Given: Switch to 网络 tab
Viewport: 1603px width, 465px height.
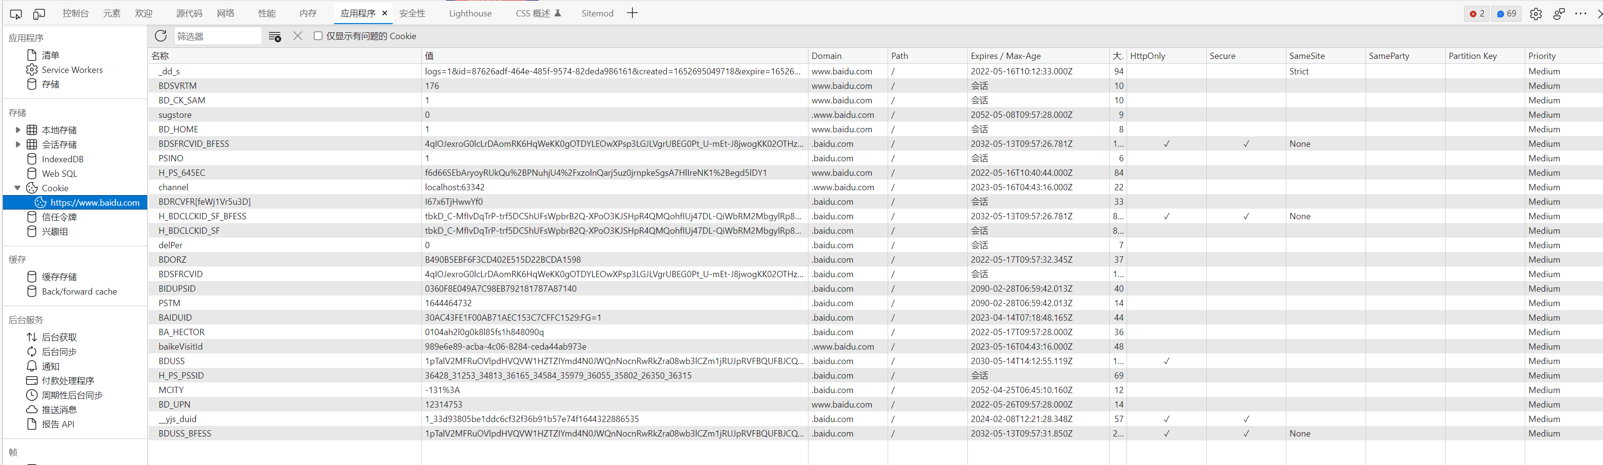Looking at the screenshot, I should 226,13.
